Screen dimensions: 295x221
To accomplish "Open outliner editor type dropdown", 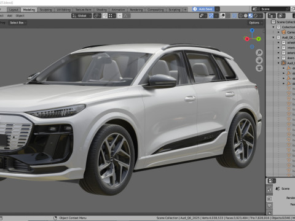I will [272, 16].
